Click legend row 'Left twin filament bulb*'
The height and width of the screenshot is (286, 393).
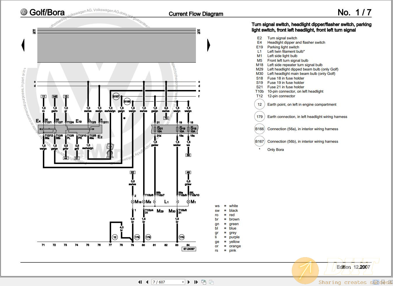286,51
